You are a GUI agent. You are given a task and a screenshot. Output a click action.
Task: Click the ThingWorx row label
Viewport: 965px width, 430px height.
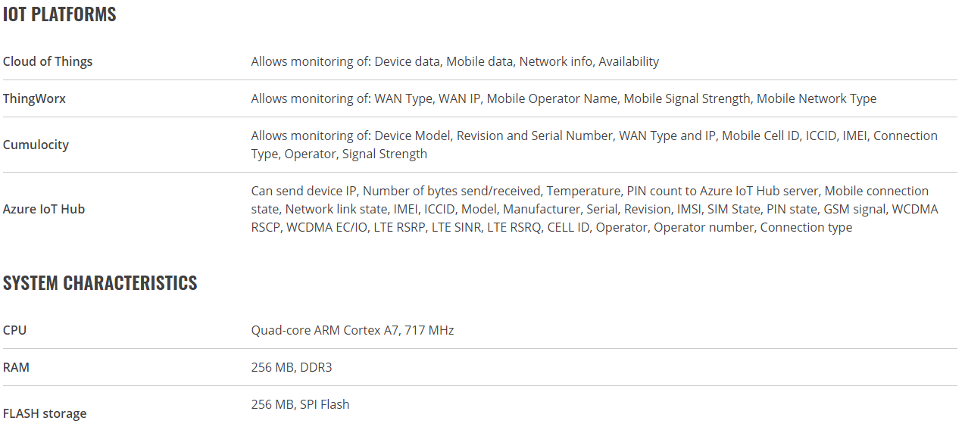pos(34,98)
